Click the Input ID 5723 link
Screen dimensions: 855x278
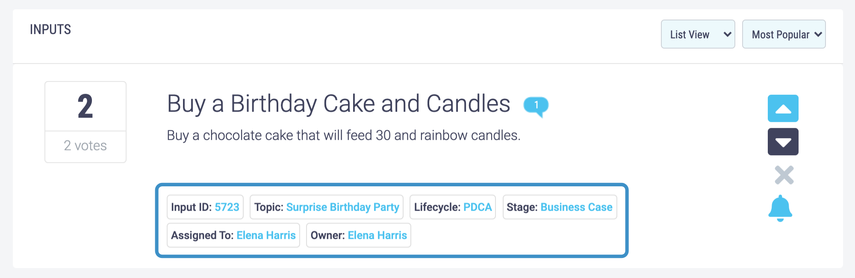point(227,207)
